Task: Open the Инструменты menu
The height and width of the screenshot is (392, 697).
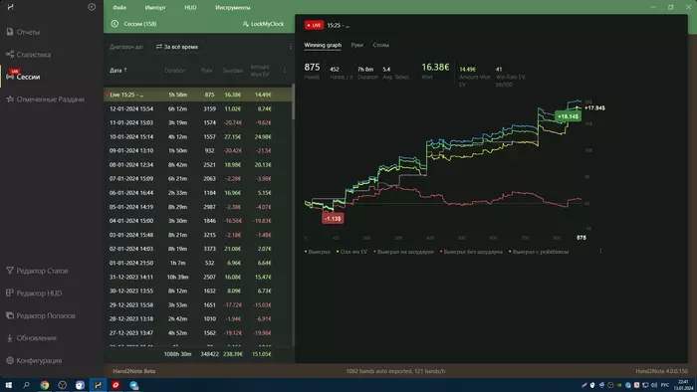Action: (x=232, y=8)
